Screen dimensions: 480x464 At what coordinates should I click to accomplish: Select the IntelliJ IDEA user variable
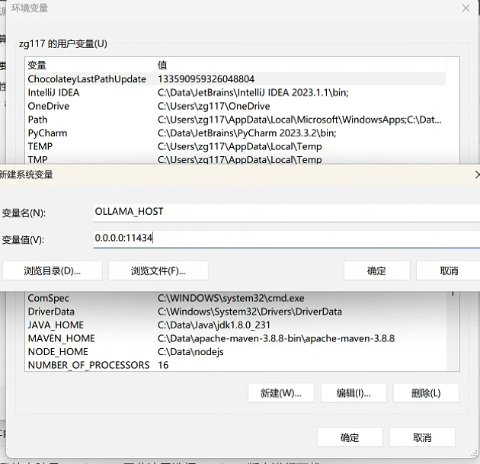click(x=53, y=93)
